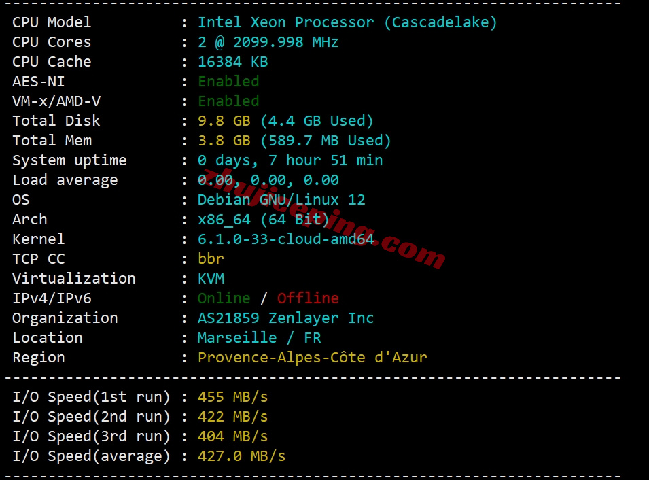649x480 pixels.
Task: Click the Marseille / FR location text
Action: click(259, 338)
